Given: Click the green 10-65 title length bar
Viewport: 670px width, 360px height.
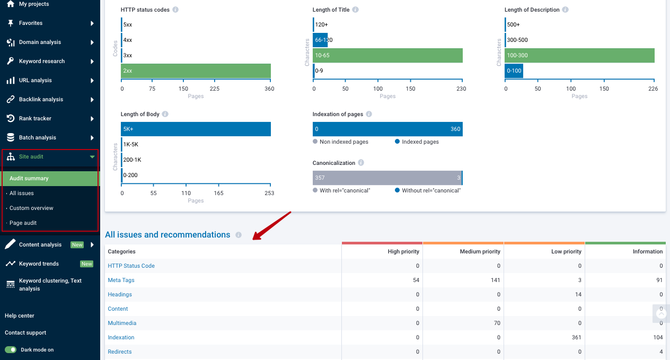Looking at the screenshot, I should pos(387,55).
